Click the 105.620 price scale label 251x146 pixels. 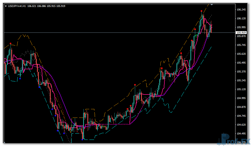[241, 54]
